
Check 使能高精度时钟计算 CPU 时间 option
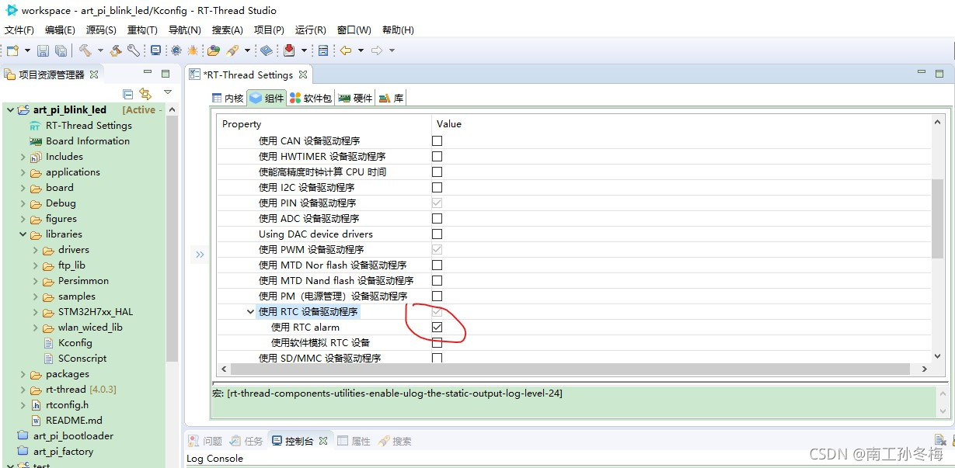(x=437, y=172)
